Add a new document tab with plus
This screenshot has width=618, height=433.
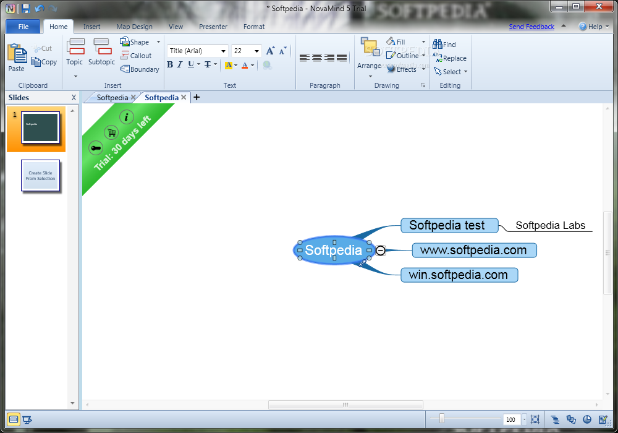(197, 97)
